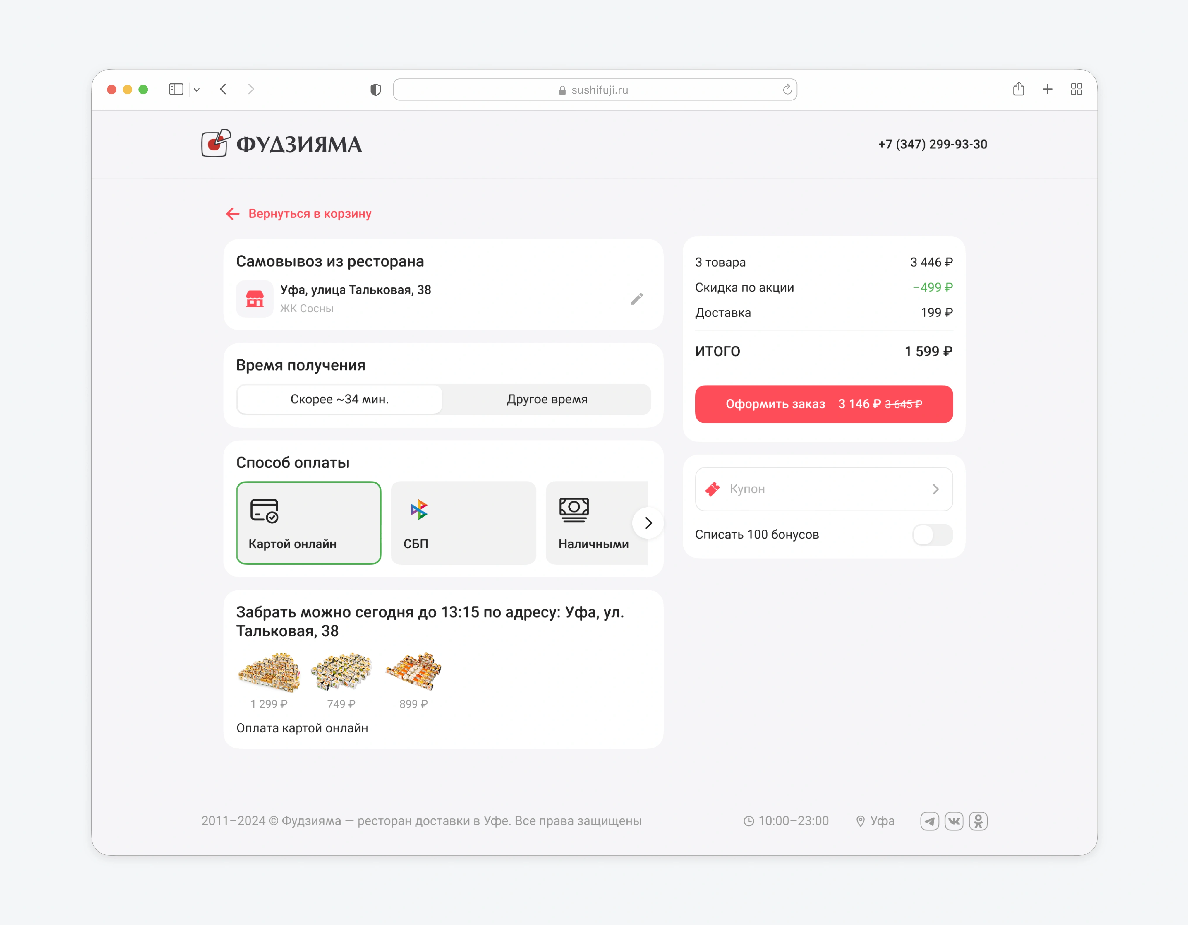Open the browser share menu
Screen dimensions: 1188x925
[x=1019, y=89]
